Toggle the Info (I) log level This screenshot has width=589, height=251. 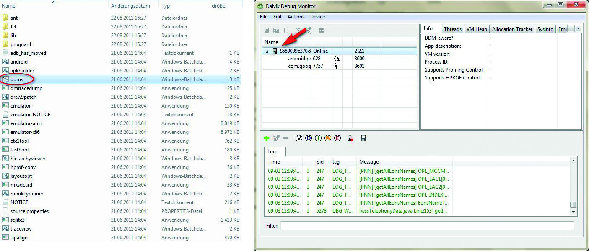point(318,138)
